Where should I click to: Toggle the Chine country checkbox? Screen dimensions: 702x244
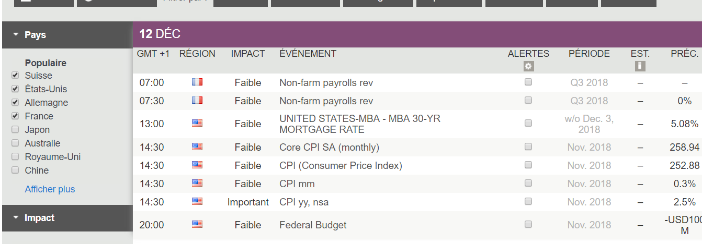point(15,170)
